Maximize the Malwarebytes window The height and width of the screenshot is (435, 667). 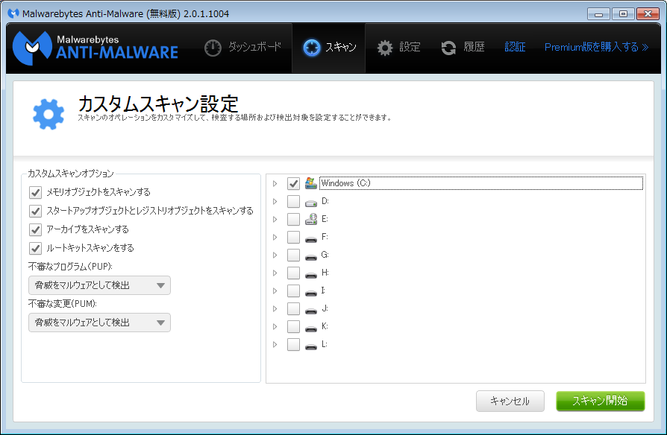tap(623, 13)
